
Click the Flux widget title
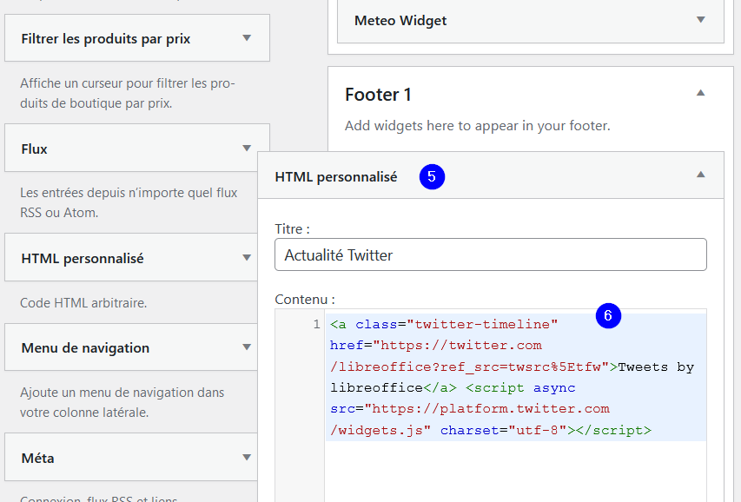click(34, 149)
